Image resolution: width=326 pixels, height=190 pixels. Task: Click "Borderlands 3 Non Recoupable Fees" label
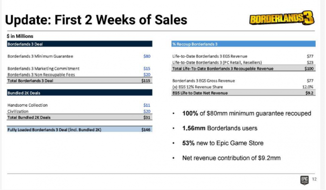(42, 75)
